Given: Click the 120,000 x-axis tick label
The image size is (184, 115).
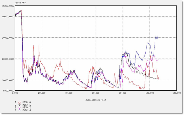Looking at the screenshot, I should [176, 93].
